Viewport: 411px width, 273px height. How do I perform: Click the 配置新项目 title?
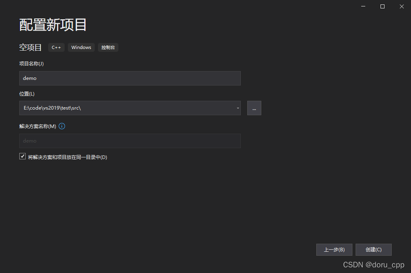coord(53,25)
